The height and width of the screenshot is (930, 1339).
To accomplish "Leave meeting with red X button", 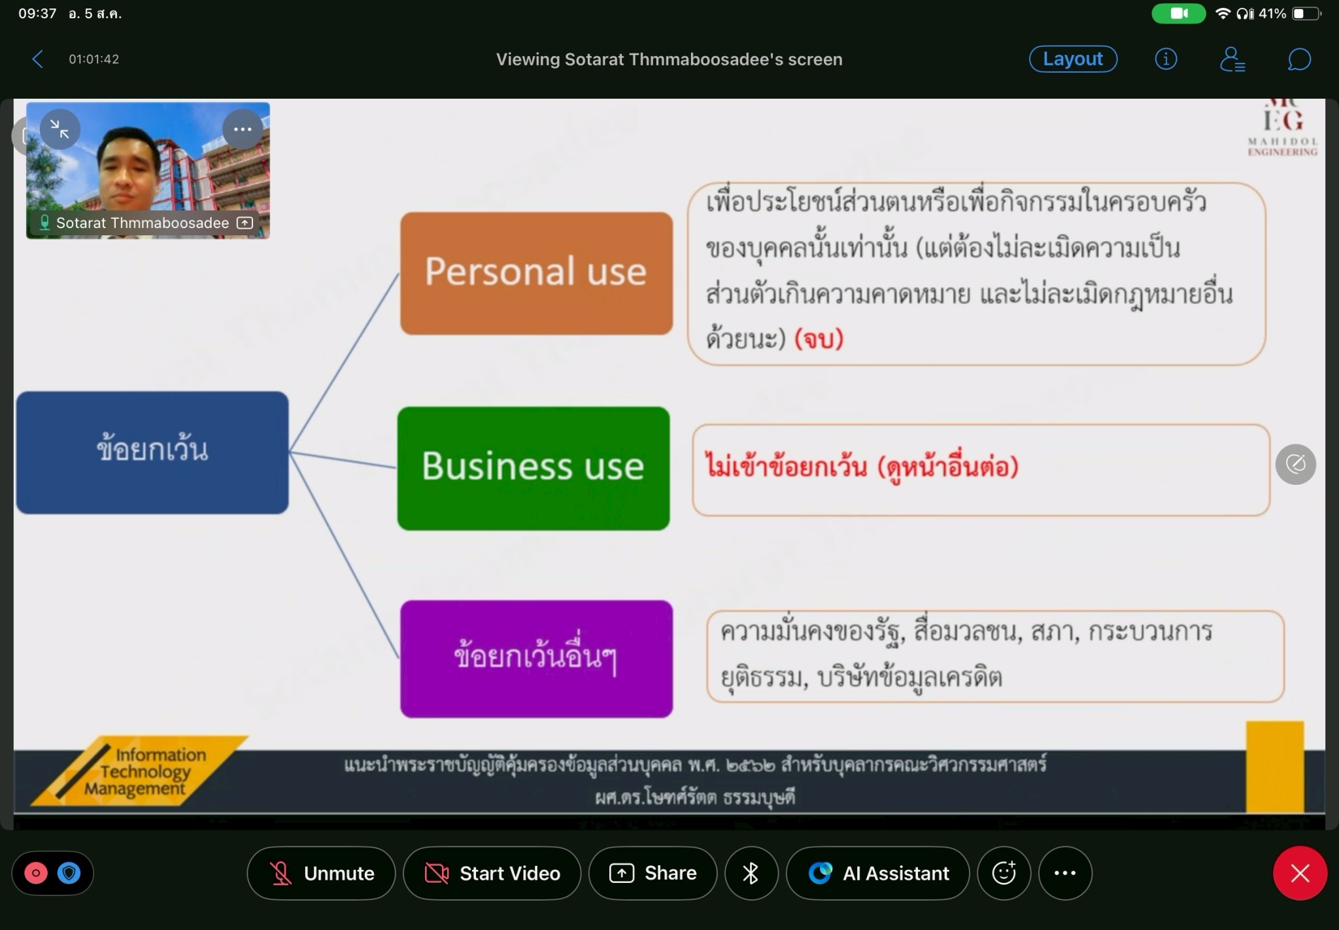I will [1300, 873].
